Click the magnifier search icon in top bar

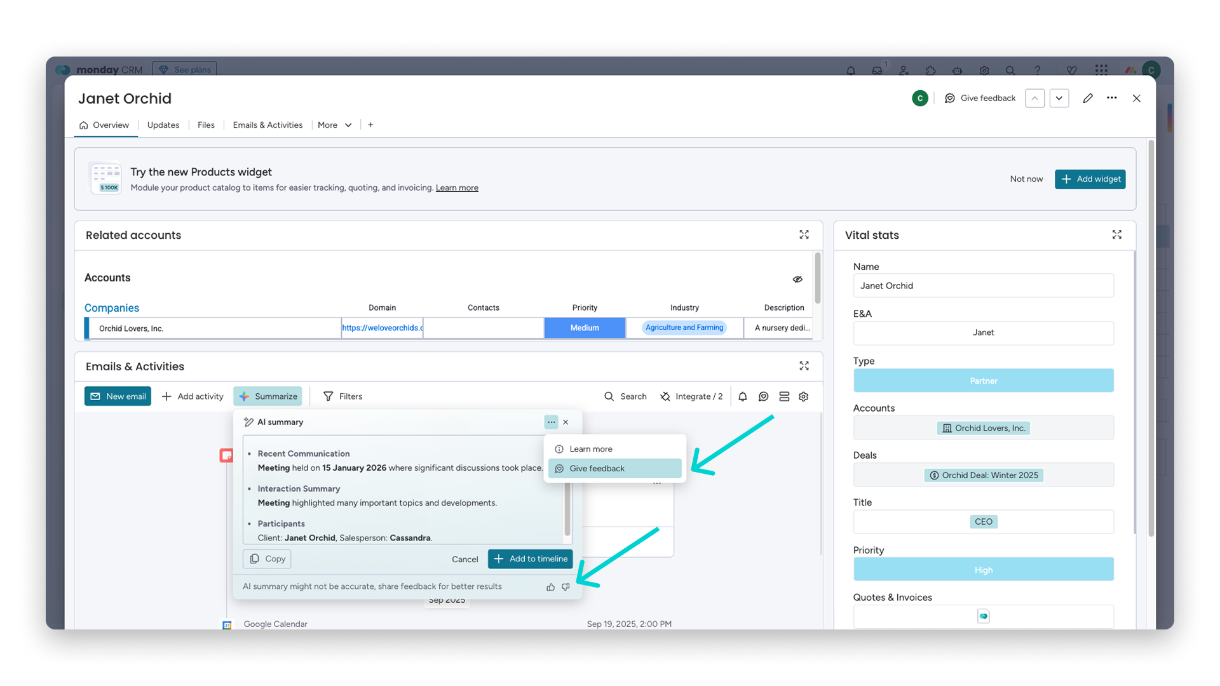click(x=1010, y=71)
